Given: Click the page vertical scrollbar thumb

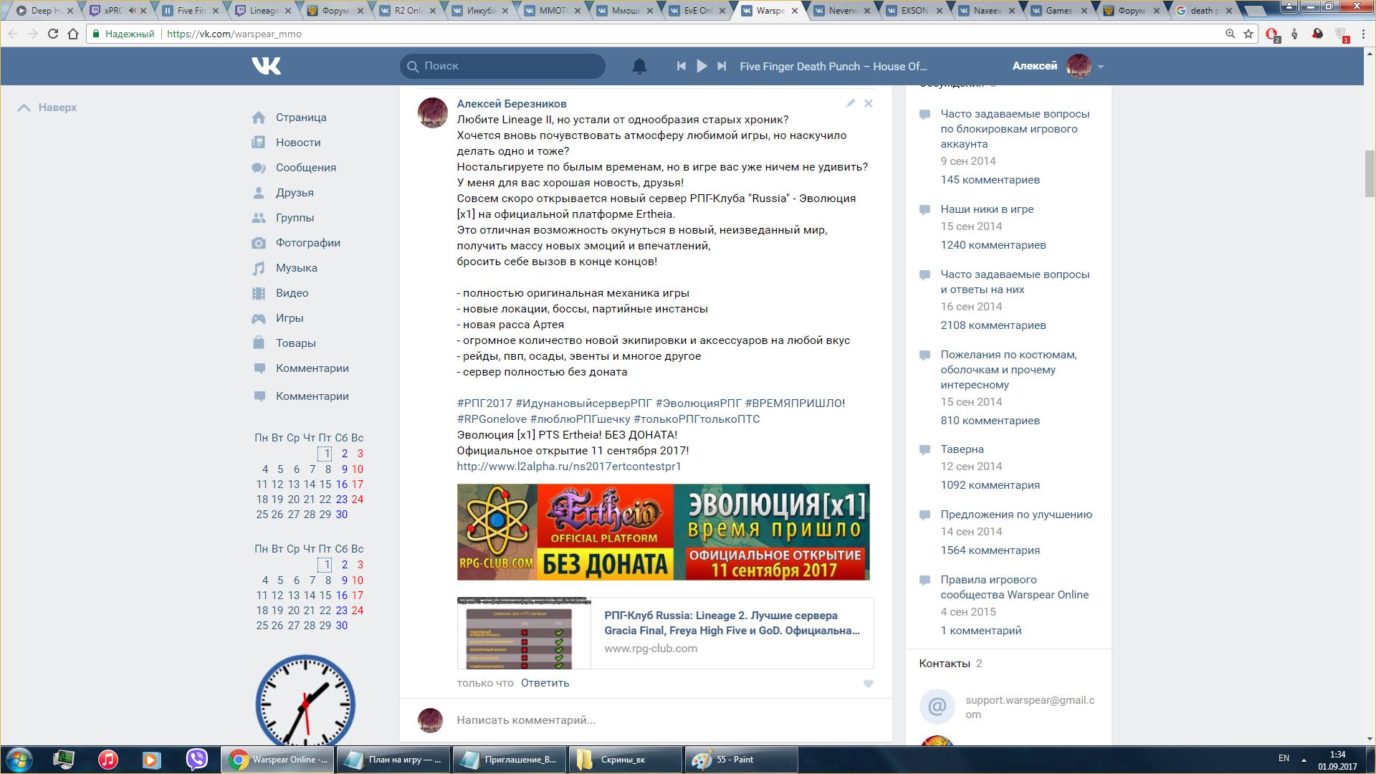Looking at the screenshot, I should pos(1370,173).
